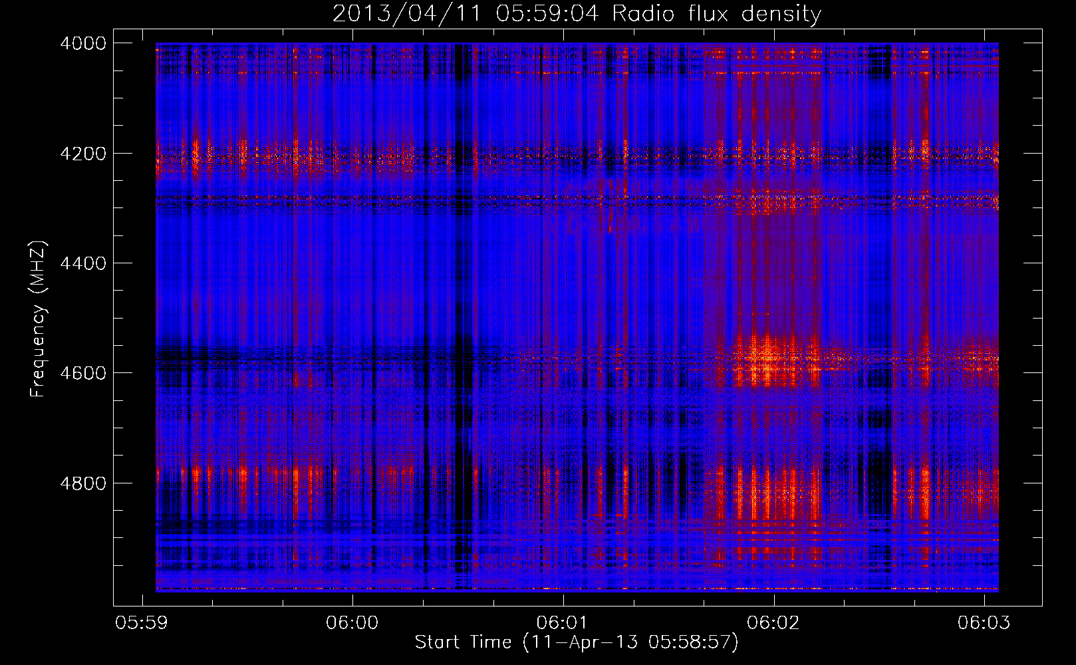
Task: Click the '4200' frequency axis label
Action: [x=82, y=154]
